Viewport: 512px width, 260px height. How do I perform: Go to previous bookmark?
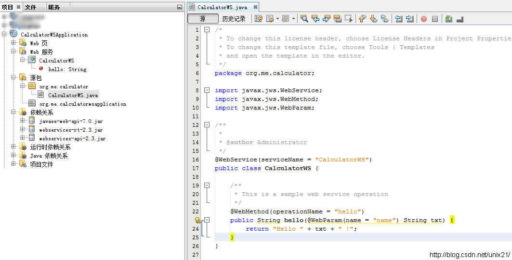point(363,19)
